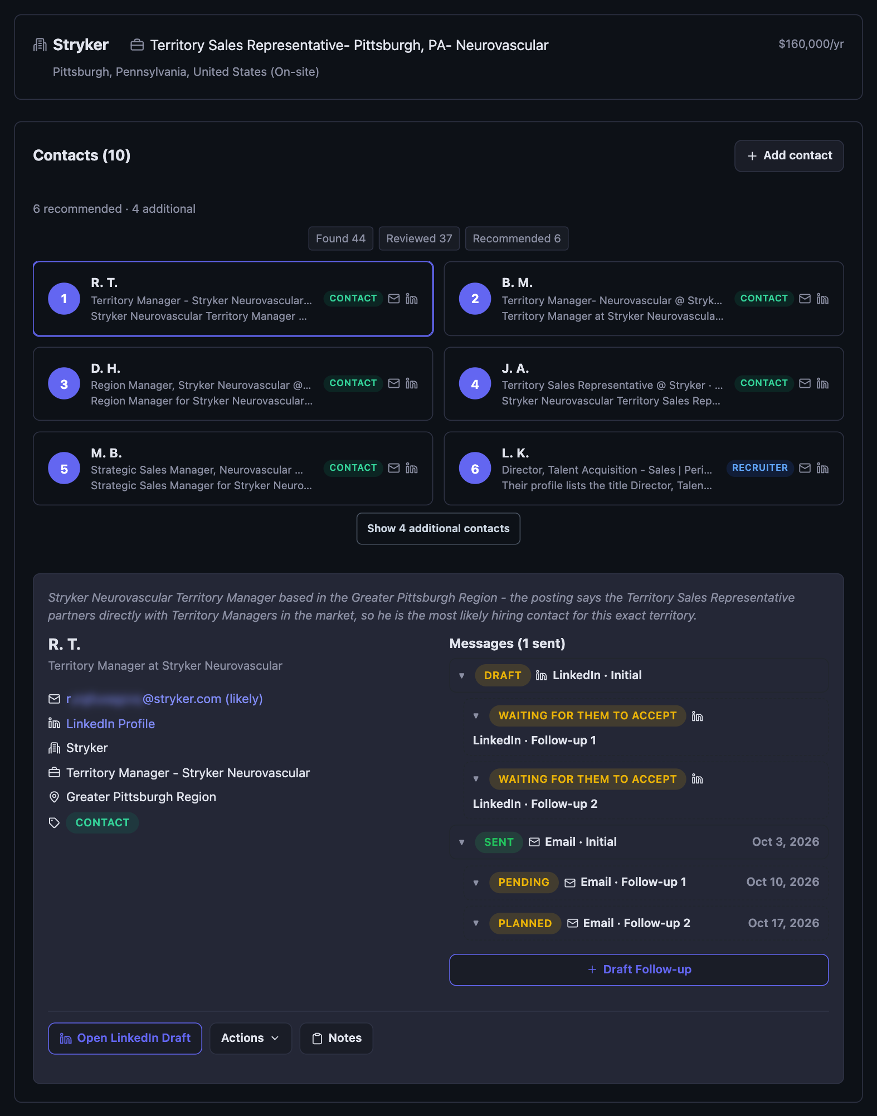
Task: Click the email icon on D. H.'s card
Action: point(394,383)
